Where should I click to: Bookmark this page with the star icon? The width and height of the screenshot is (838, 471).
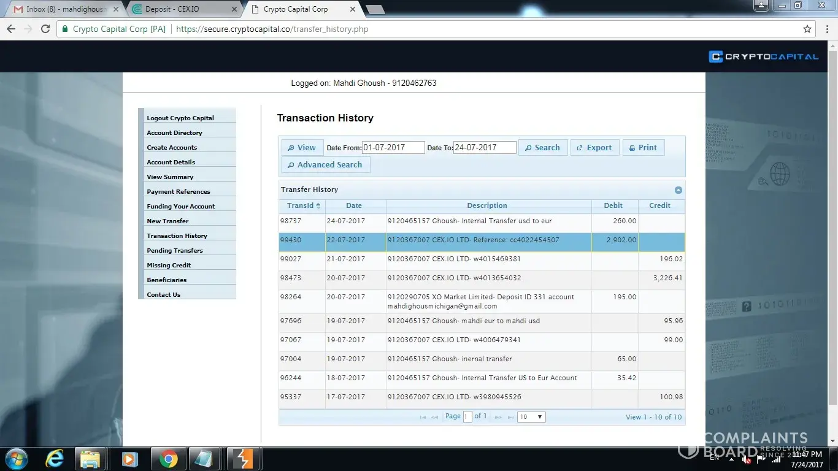pyautogui.click(x=807, y=29)
